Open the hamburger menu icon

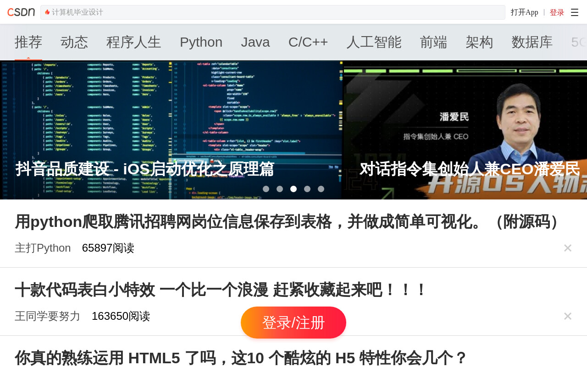pyautogui.click(x=575, y=13)
